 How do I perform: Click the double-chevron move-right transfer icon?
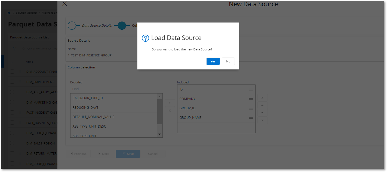click(x=170, y=103)
